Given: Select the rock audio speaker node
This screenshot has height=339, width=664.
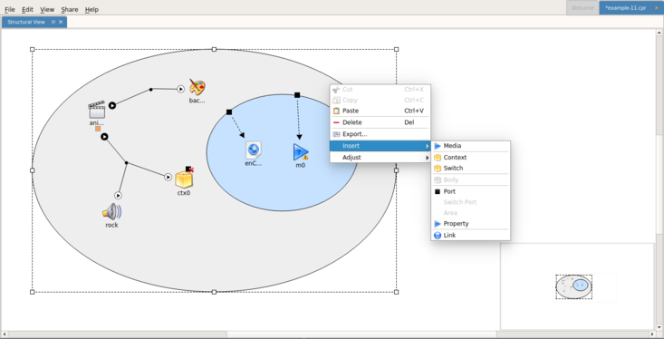Looking at the screenshot, I should [111, 211].
